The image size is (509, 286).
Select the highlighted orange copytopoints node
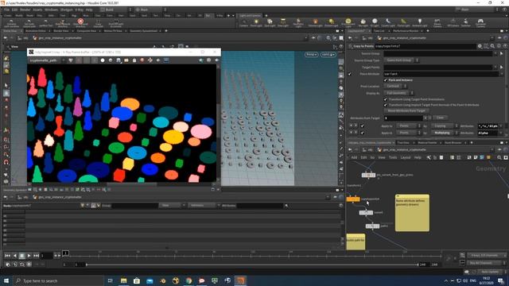tap(353, 199)
